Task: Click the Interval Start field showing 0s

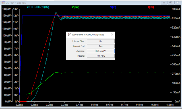Action: pyautogui.click(x=101, y=41)
